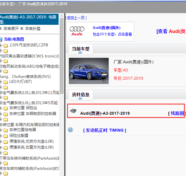Click the blue Audi A3 car thumbnail
The height and width of the screenshot is (176, 186).
pos(89,71)
